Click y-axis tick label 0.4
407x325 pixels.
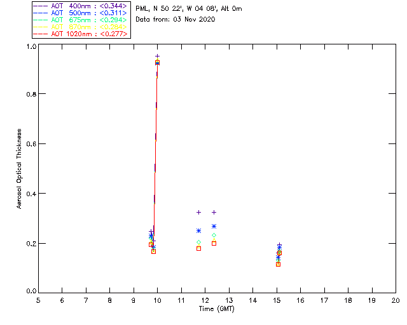click(x=31, y=194)
